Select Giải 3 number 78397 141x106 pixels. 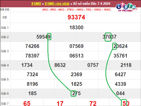32,56
